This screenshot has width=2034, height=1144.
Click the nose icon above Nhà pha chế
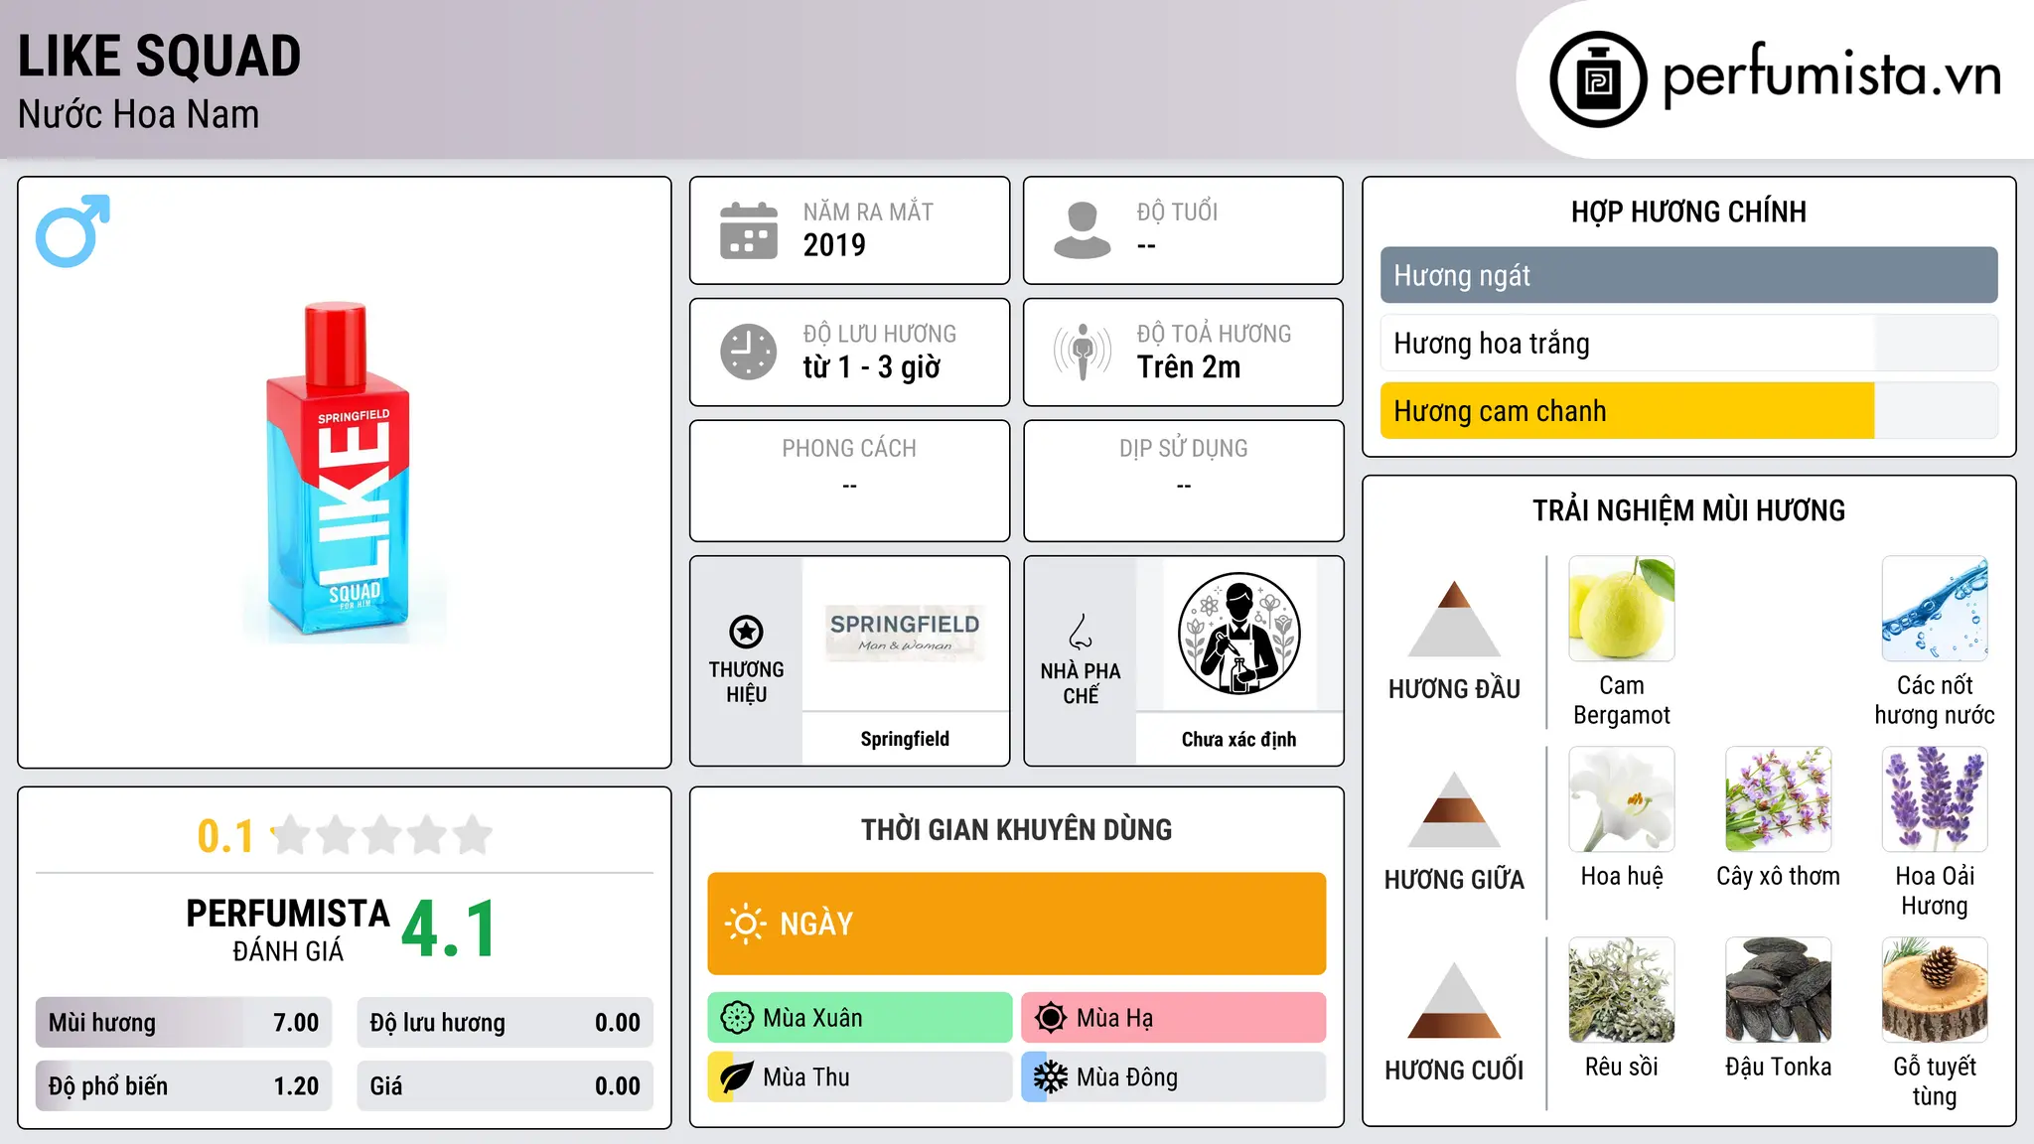tap(1081, 632)
